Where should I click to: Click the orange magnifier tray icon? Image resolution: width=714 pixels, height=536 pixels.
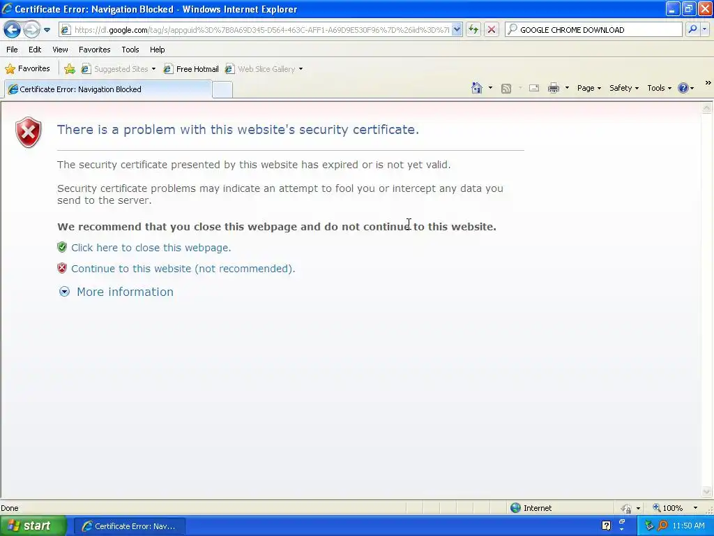coord(662,526)
